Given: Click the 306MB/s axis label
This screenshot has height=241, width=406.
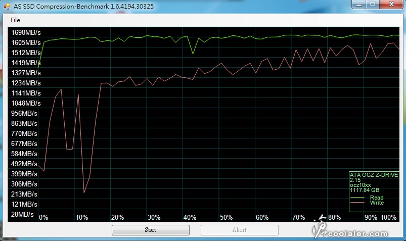Looking at the screenshot, I should tap(24, 184).
